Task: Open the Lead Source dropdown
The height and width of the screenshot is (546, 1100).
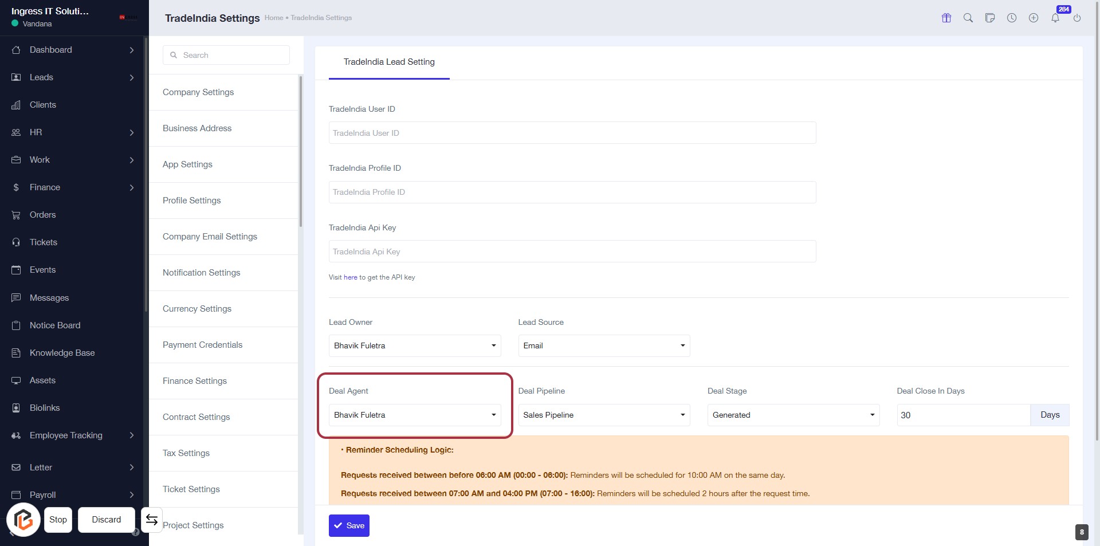Action: pyautogui.click(x=603, y=345)
